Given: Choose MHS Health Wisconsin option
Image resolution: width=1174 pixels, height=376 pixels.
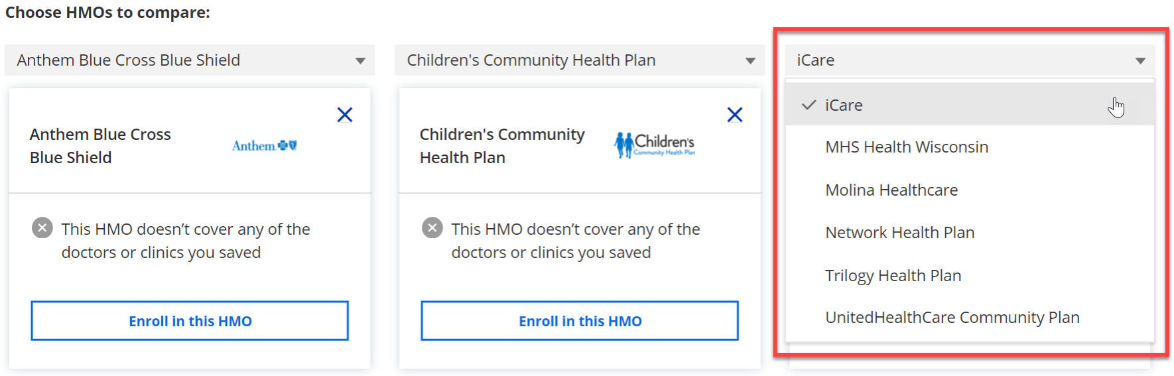Looking at the screenshot, I should [906, 147].
